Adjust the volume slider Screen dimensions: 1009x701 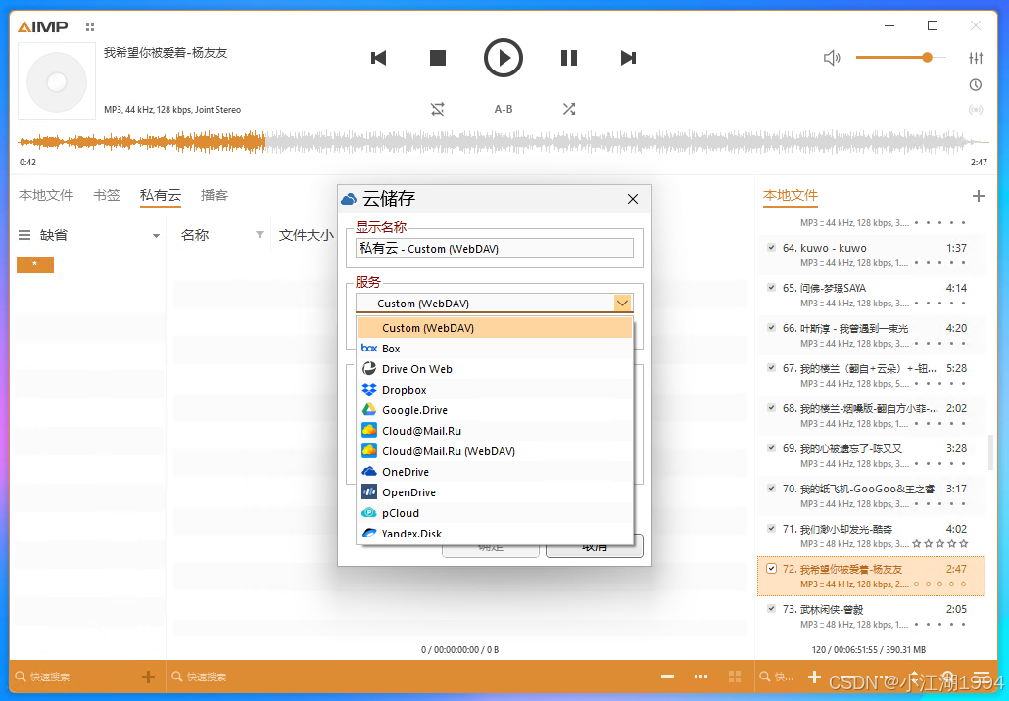[x=901, y=58]
